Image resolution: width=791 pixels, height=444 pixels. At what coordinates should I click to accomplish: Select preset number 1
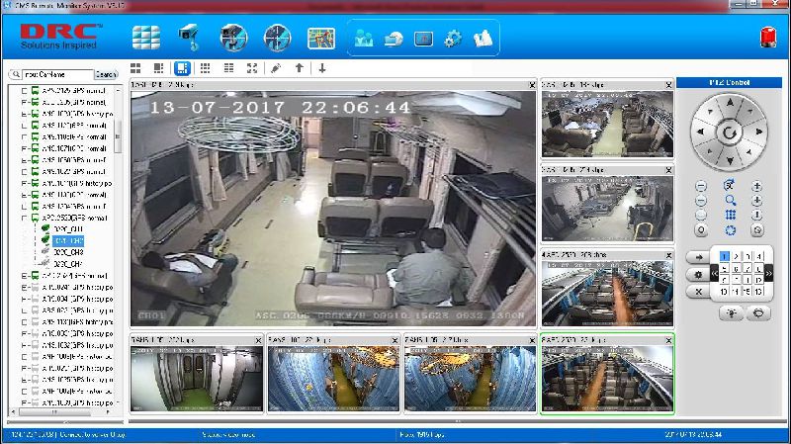(x=725, y=256)
